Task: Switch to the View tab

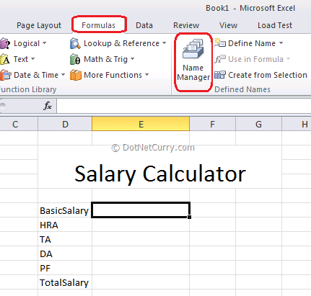Action: (x=228, y=25)
